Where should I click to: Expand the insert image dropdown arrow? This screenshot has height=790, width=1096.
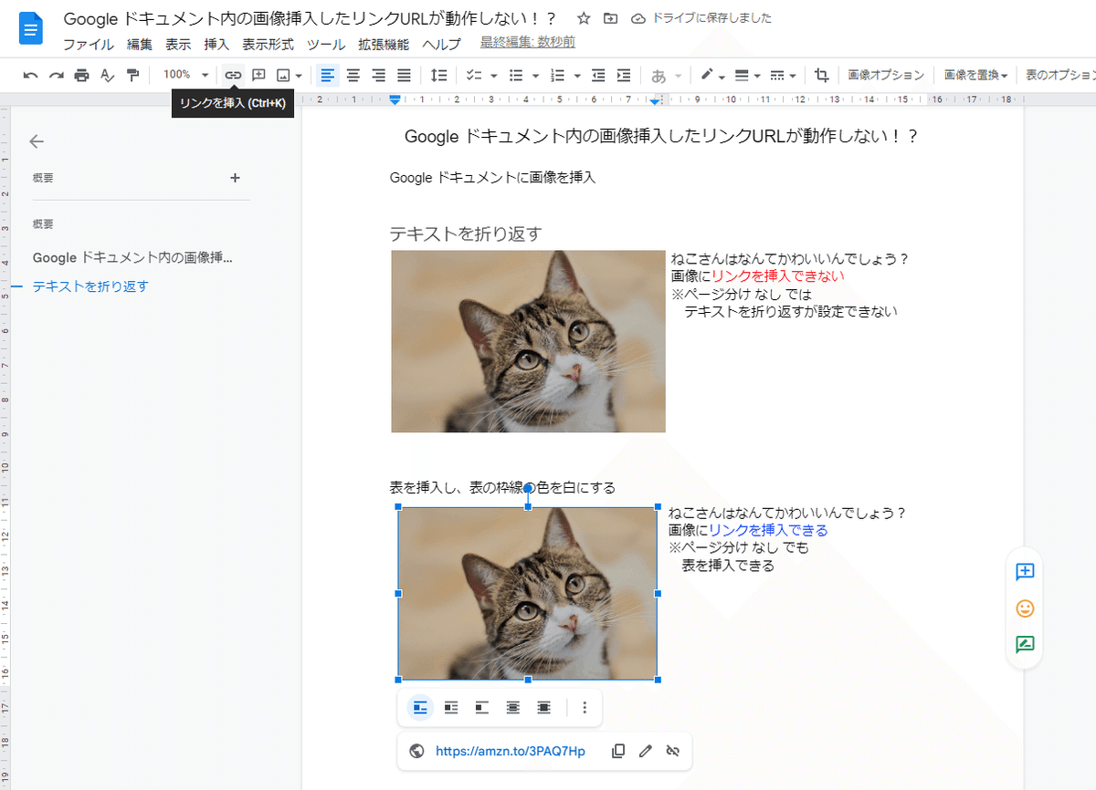(x=299, y=76)
